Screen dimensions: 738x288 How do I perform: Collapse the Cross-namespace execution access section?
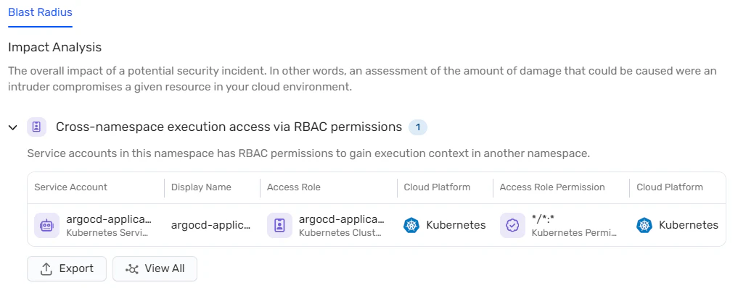[13, 127]
